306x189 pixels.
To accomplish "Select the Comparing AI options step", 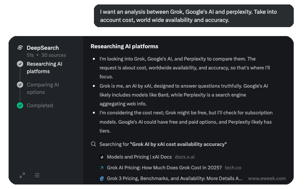I will pyautogui.click(x=43, y=88).
